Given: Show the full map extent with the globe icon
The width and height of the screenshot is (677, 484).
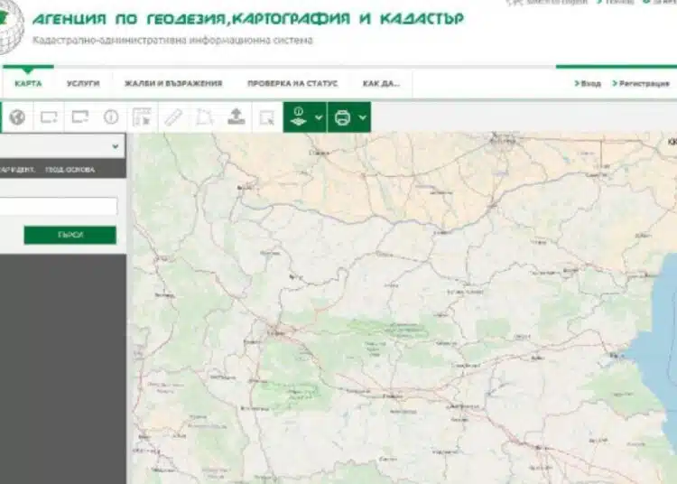Looking at the screenshot, I should (x=17, y=117).
